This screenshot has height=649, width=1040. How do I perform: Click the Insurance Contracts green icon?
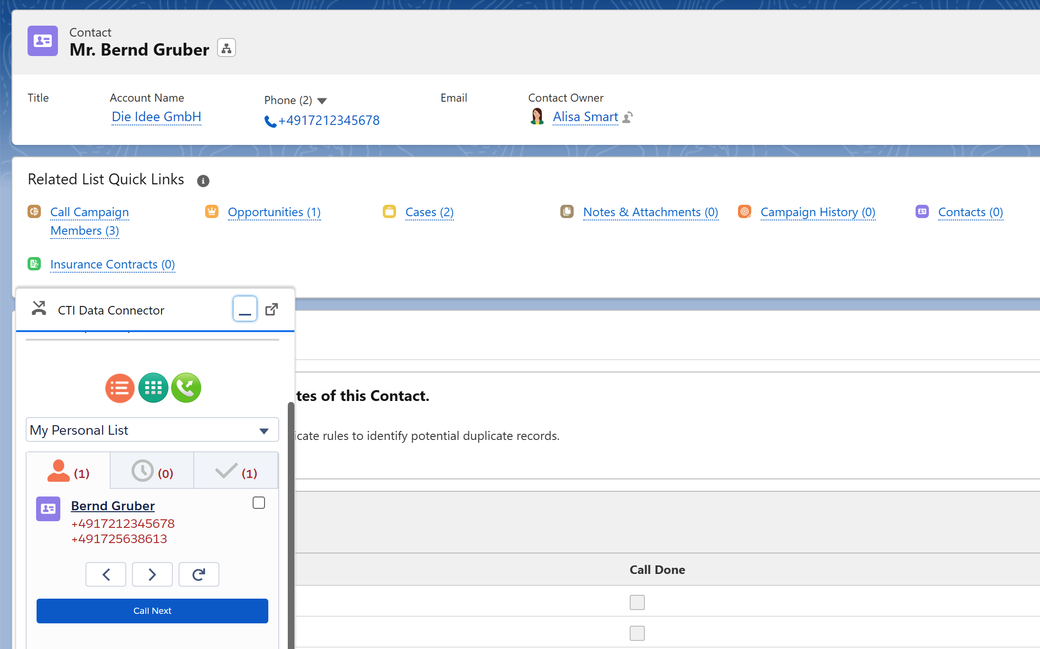tap(34, 264)
